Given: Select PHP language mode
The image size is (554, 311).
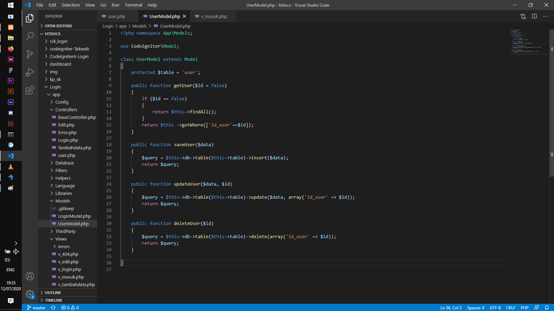Looking at the screenshot, I should [x=525, y=308].
